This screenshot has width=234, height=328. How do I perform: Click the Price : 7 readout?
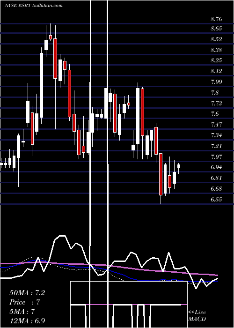[25, 302]
